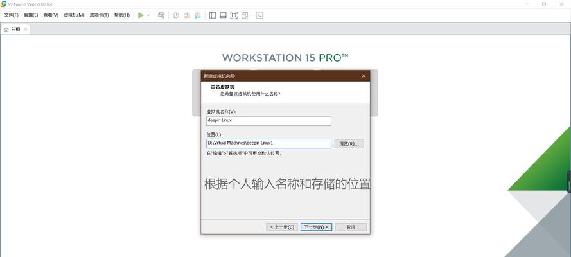The image size is (571, 257).
Task: Open the 虚拟机(M) menu
Action: pos(74,15)
